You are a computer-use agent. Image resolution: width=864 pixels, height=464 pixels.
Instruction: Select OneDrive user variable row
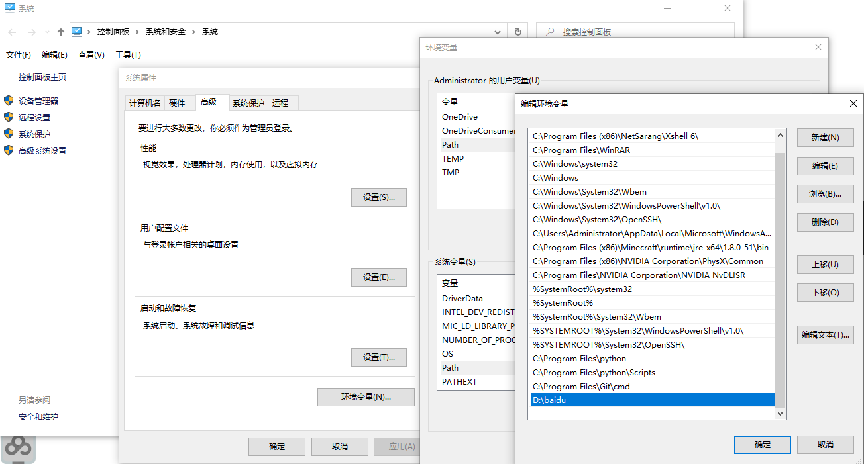click(x=476, y=116)
